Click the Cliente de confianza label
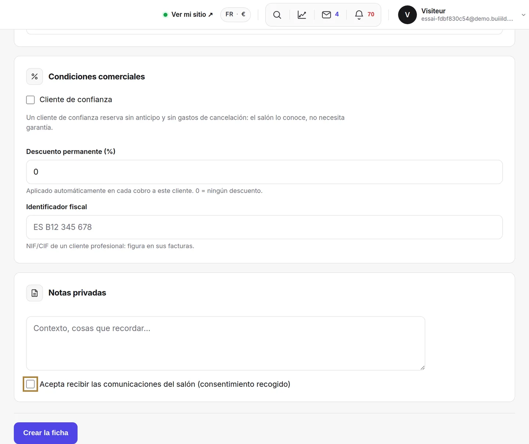Screen dimensions: 529x444 pyautogui.click(x=76, y=99)
